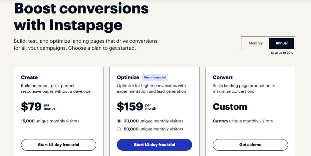Click the Optimize plan title
This screenshot has height=156, width=311.
point(128,77)
